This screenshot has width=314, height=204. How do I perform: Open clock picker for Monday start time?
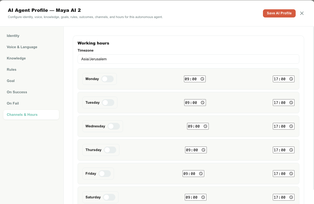(x=202, y=79)
